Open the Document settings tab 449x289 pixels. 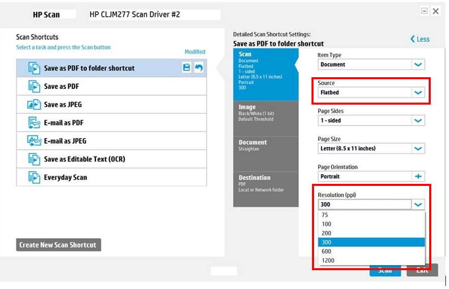click(x=266, y=145)
